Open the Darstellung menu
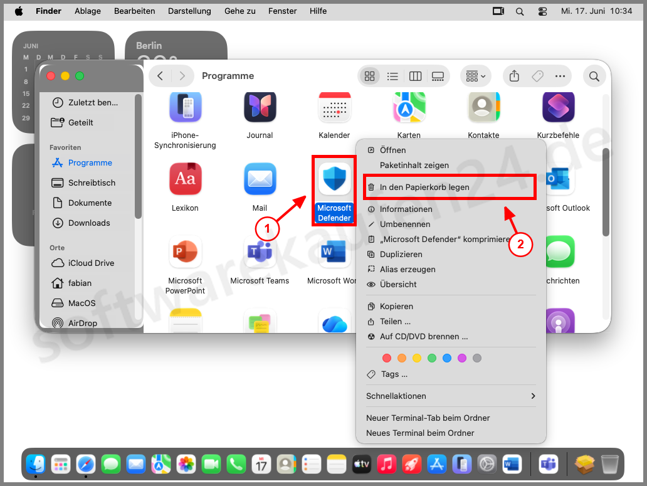 point(189,11)
